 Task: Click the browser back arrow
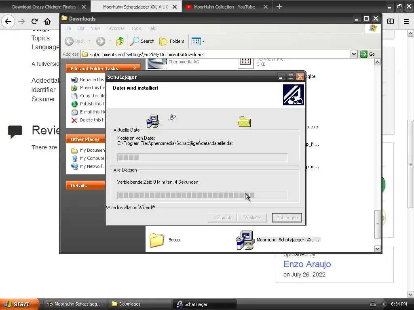[x=8, y=21]
